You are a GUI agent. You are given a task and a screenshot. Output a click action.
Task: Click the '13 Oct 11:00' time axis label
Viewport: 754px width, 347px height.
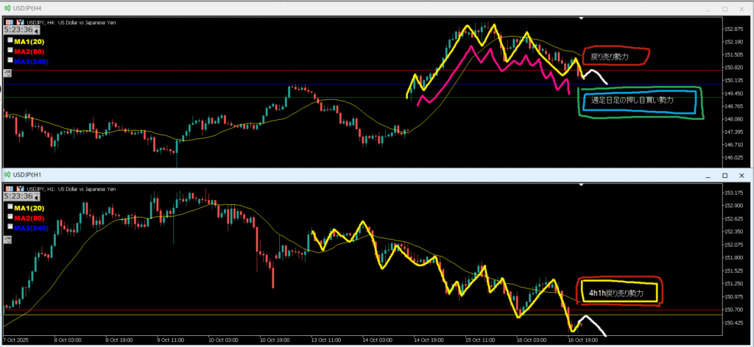tap(327, 340)
